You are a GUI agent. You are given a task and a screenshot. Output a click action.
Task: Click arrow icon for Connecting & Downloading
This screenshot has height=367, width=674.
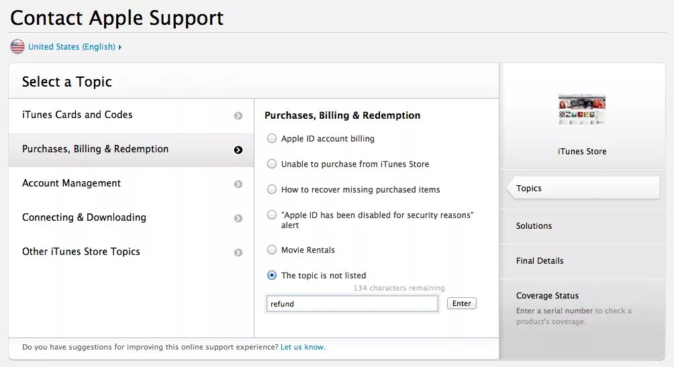[x=238, y=218]
